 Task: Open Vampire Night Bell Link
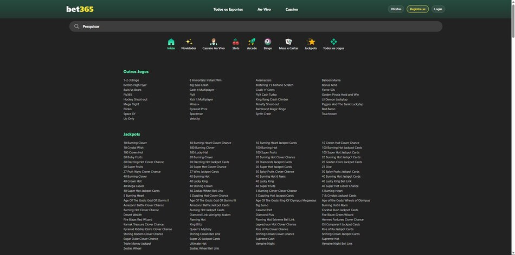pos(337,244)
